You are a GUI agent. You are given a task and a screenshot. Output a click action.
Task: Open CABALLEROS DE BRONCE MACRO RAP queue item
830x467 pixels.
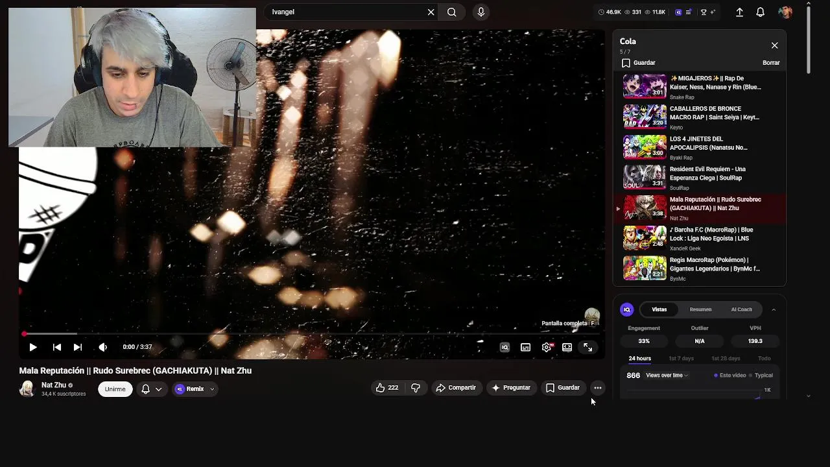click(700, 117)
